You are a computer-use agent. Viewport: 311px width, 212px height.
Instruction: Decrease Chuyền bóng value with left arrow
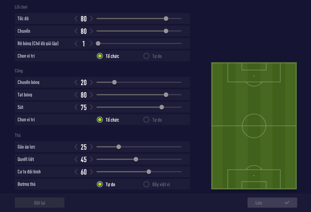point(76,82)
